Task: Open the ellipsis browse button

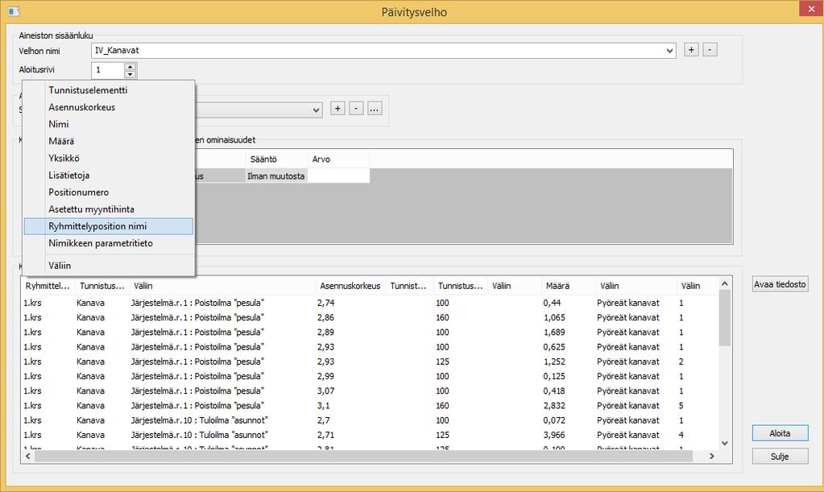Action: (x=375, y=109)
